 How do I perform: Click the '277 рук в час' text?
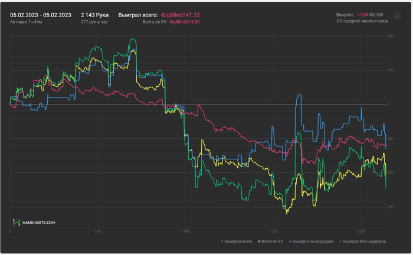tap(94, 22)
